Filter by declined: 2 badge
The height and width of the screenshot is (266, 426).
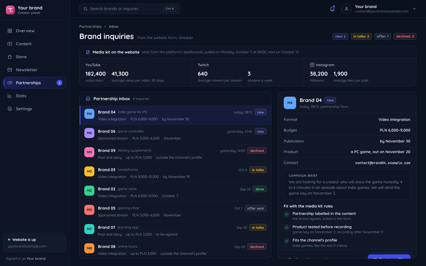(405, 36)
